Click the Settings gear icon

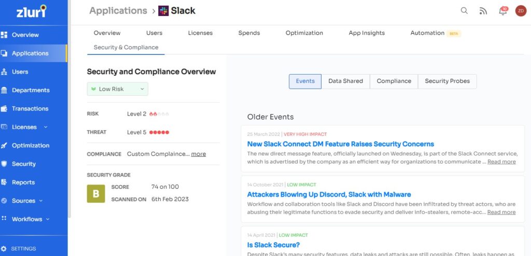click(x=4, y=249)
